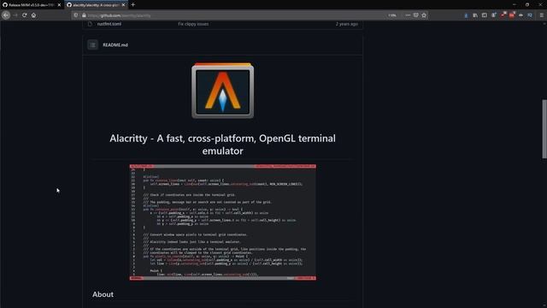Click the blue download arrow icon

point(466,15)
